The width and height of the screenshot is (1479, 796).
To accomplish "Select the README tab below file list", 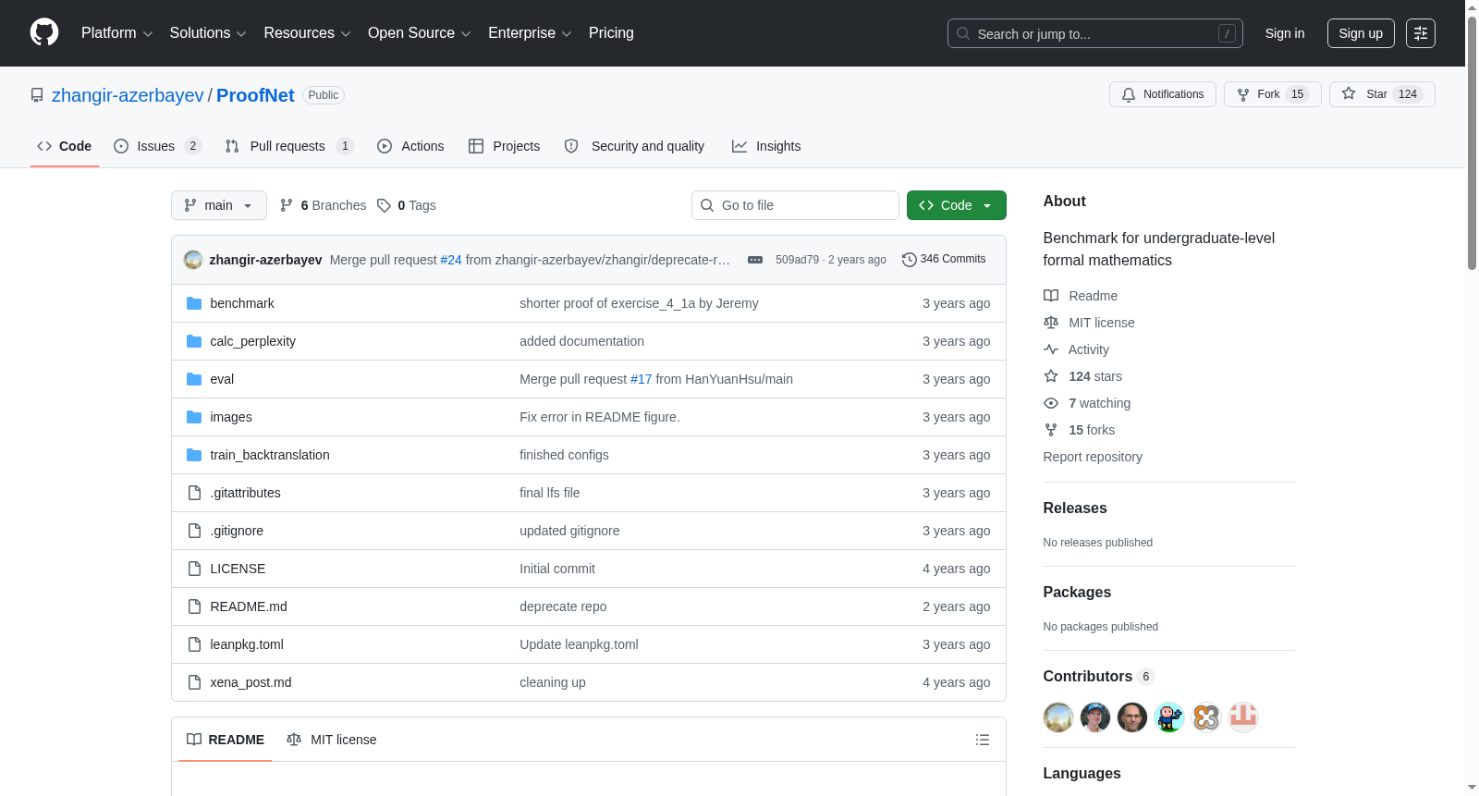I will [x=226, y=740].
